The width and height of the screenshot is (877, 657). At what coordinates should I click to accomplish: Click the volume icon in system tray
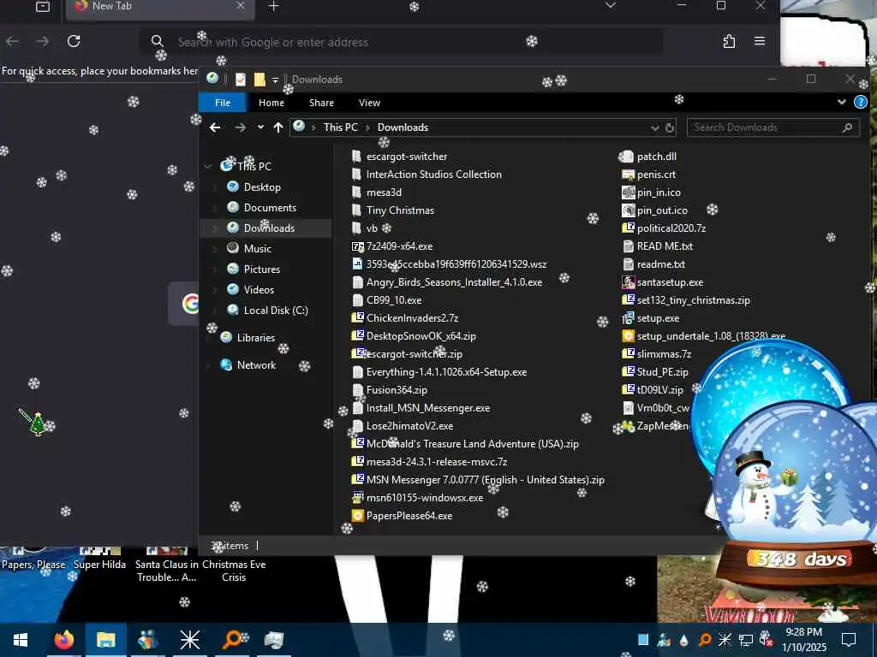tap(766, 640)
